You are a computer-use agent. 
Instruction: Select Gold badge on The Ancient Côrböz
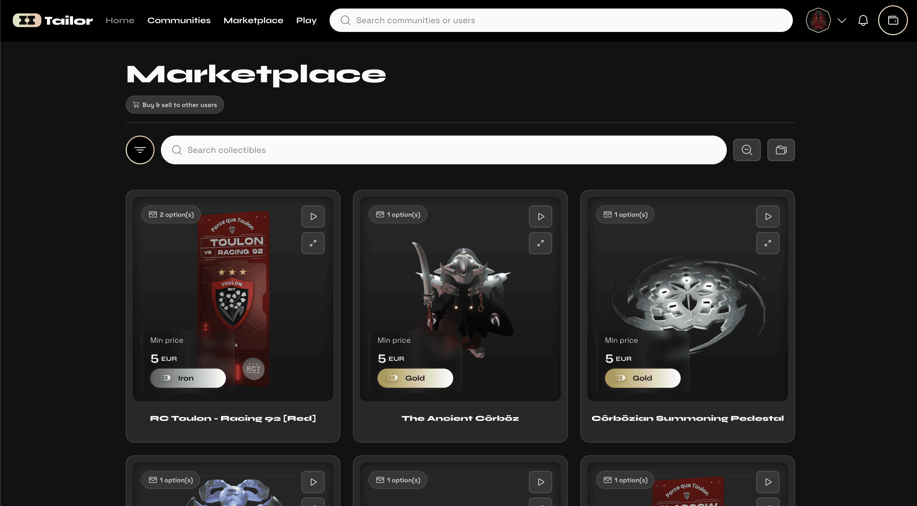[x=415, y=378]
